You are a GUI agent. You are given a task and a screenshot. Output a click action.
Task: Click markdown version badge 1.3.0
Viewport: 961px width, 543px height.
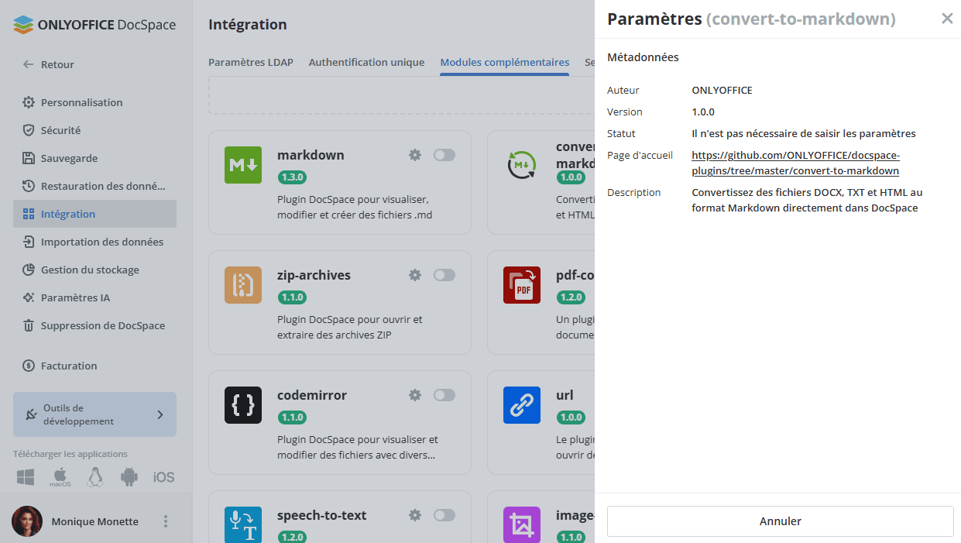click(x=293, y=177)
